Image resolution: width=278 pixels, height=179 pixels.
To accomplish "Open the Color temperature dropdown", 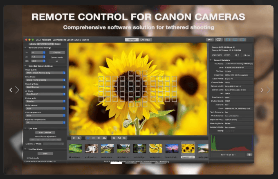I will click(x=45, y=116).
